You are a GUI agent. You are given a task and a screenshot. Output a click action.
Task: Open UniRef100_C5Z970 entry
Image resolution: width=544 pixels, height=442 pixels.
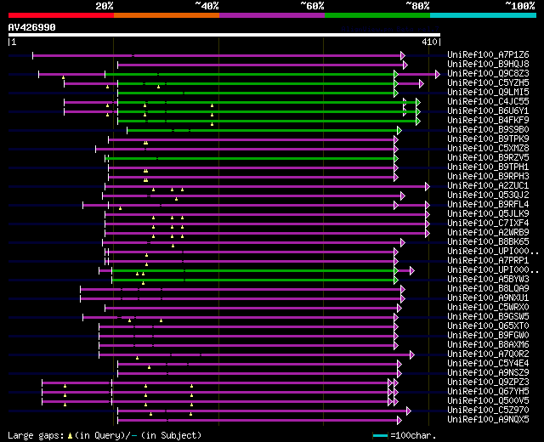coord(488,411)
